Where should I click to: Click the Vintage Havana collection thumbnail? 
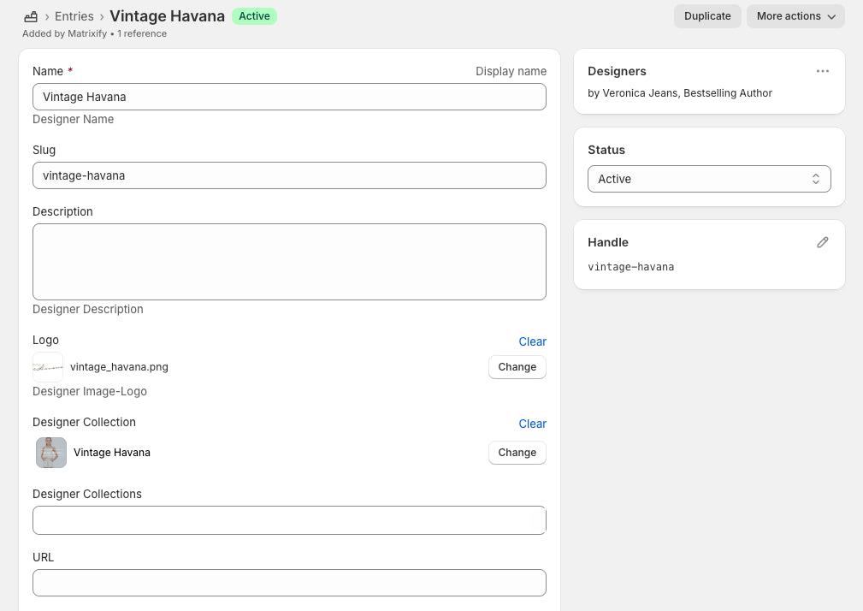coord(51,453)
